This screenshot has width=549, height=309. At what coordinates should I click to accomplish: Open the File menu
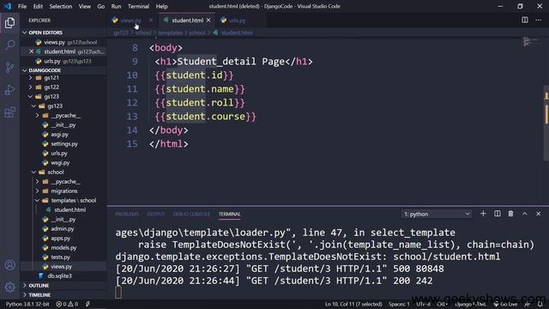pos(22,6)
